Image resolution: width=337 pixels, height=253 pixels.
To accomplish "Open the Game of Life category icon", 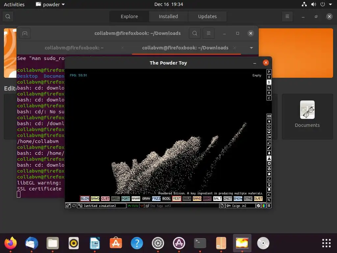I will click(269, 180).
